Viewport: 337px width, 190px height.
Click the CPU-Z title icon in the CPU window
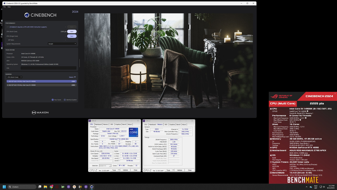[90, 121]
